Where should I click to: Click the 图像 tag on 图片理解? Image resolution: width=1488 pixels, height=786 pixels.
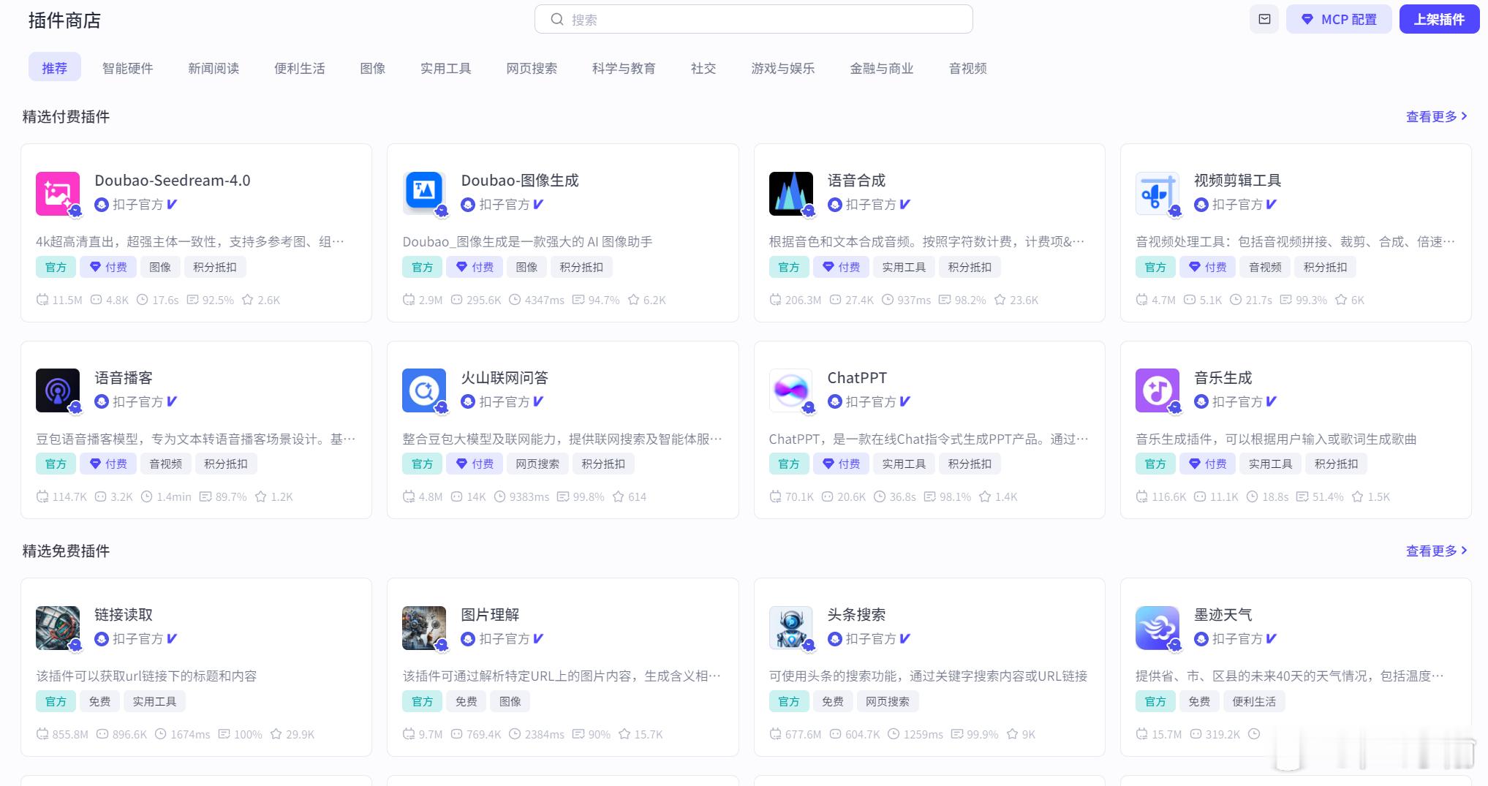510,701
